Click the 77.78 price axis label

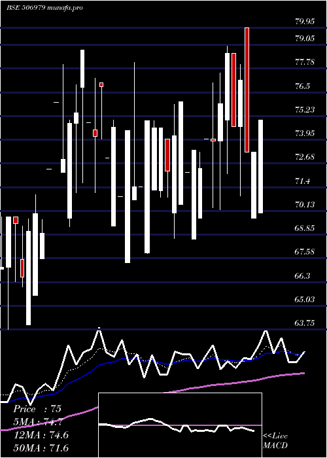coord(305,62)
